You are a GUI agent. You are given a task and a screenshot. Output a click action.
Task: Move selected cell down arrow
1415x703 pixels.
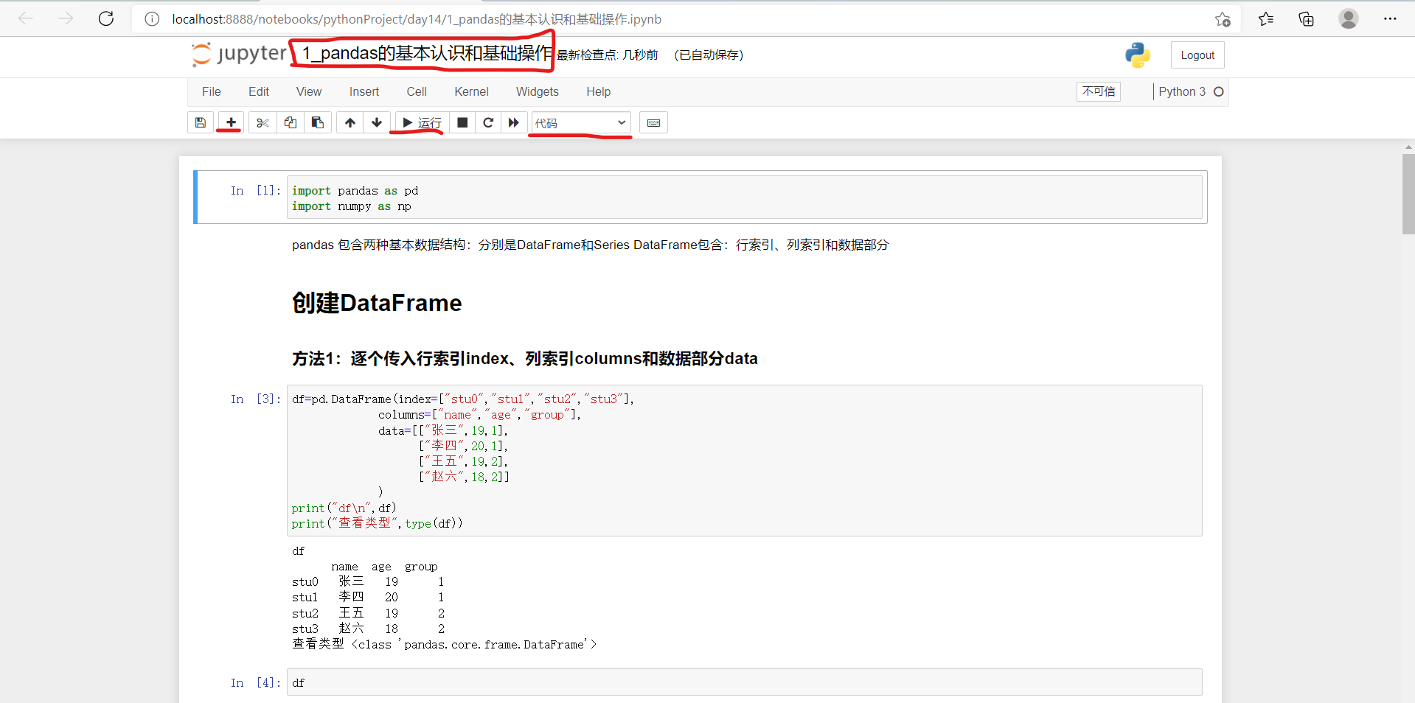pos(377,122)
